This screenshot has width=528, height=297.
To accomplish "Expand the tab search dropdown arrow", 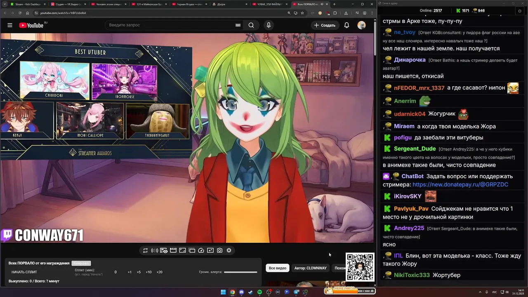I will (4, 4).
